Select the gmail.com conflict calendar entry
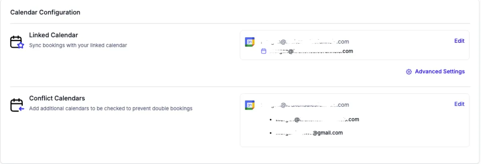This screenshot has height=164, width=481. tap(309, 133)
